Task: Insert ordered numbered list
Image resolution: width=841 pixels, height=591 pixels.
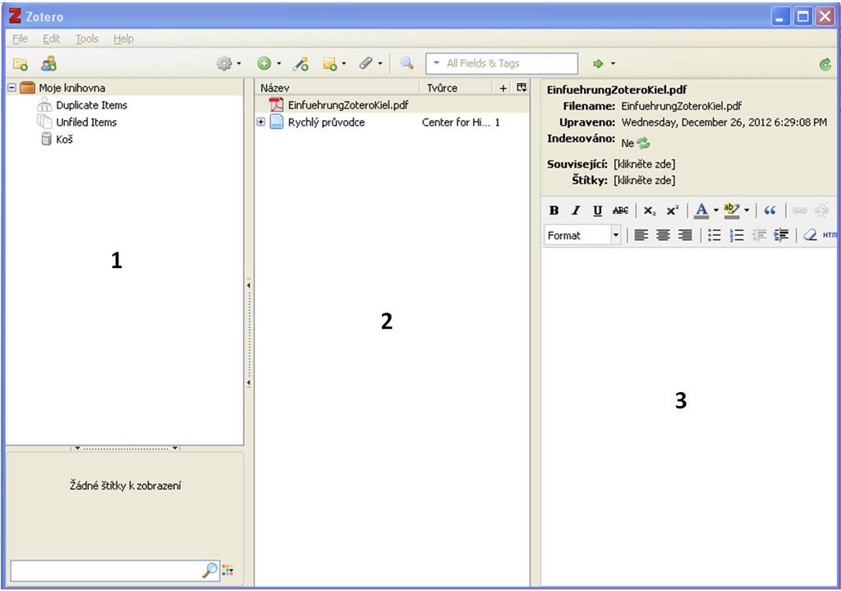Action: (737, 235)
